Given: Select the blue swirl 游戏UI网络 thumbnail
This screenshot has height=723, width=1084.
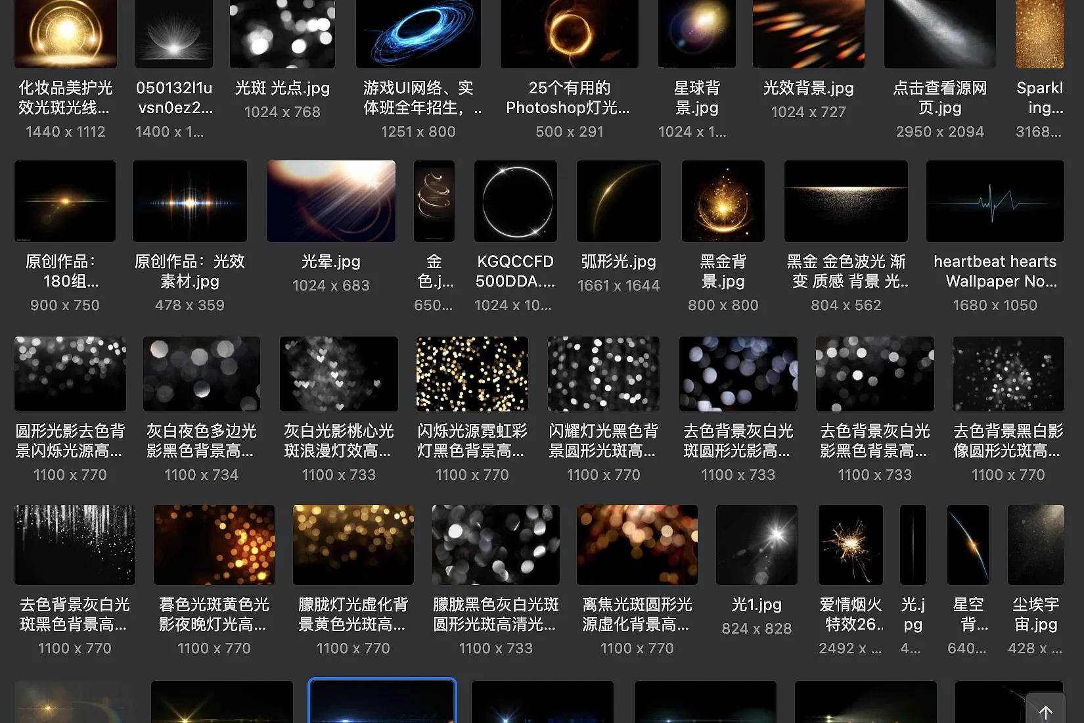Looking at the screenshot, I should click(x=418, y=34).
